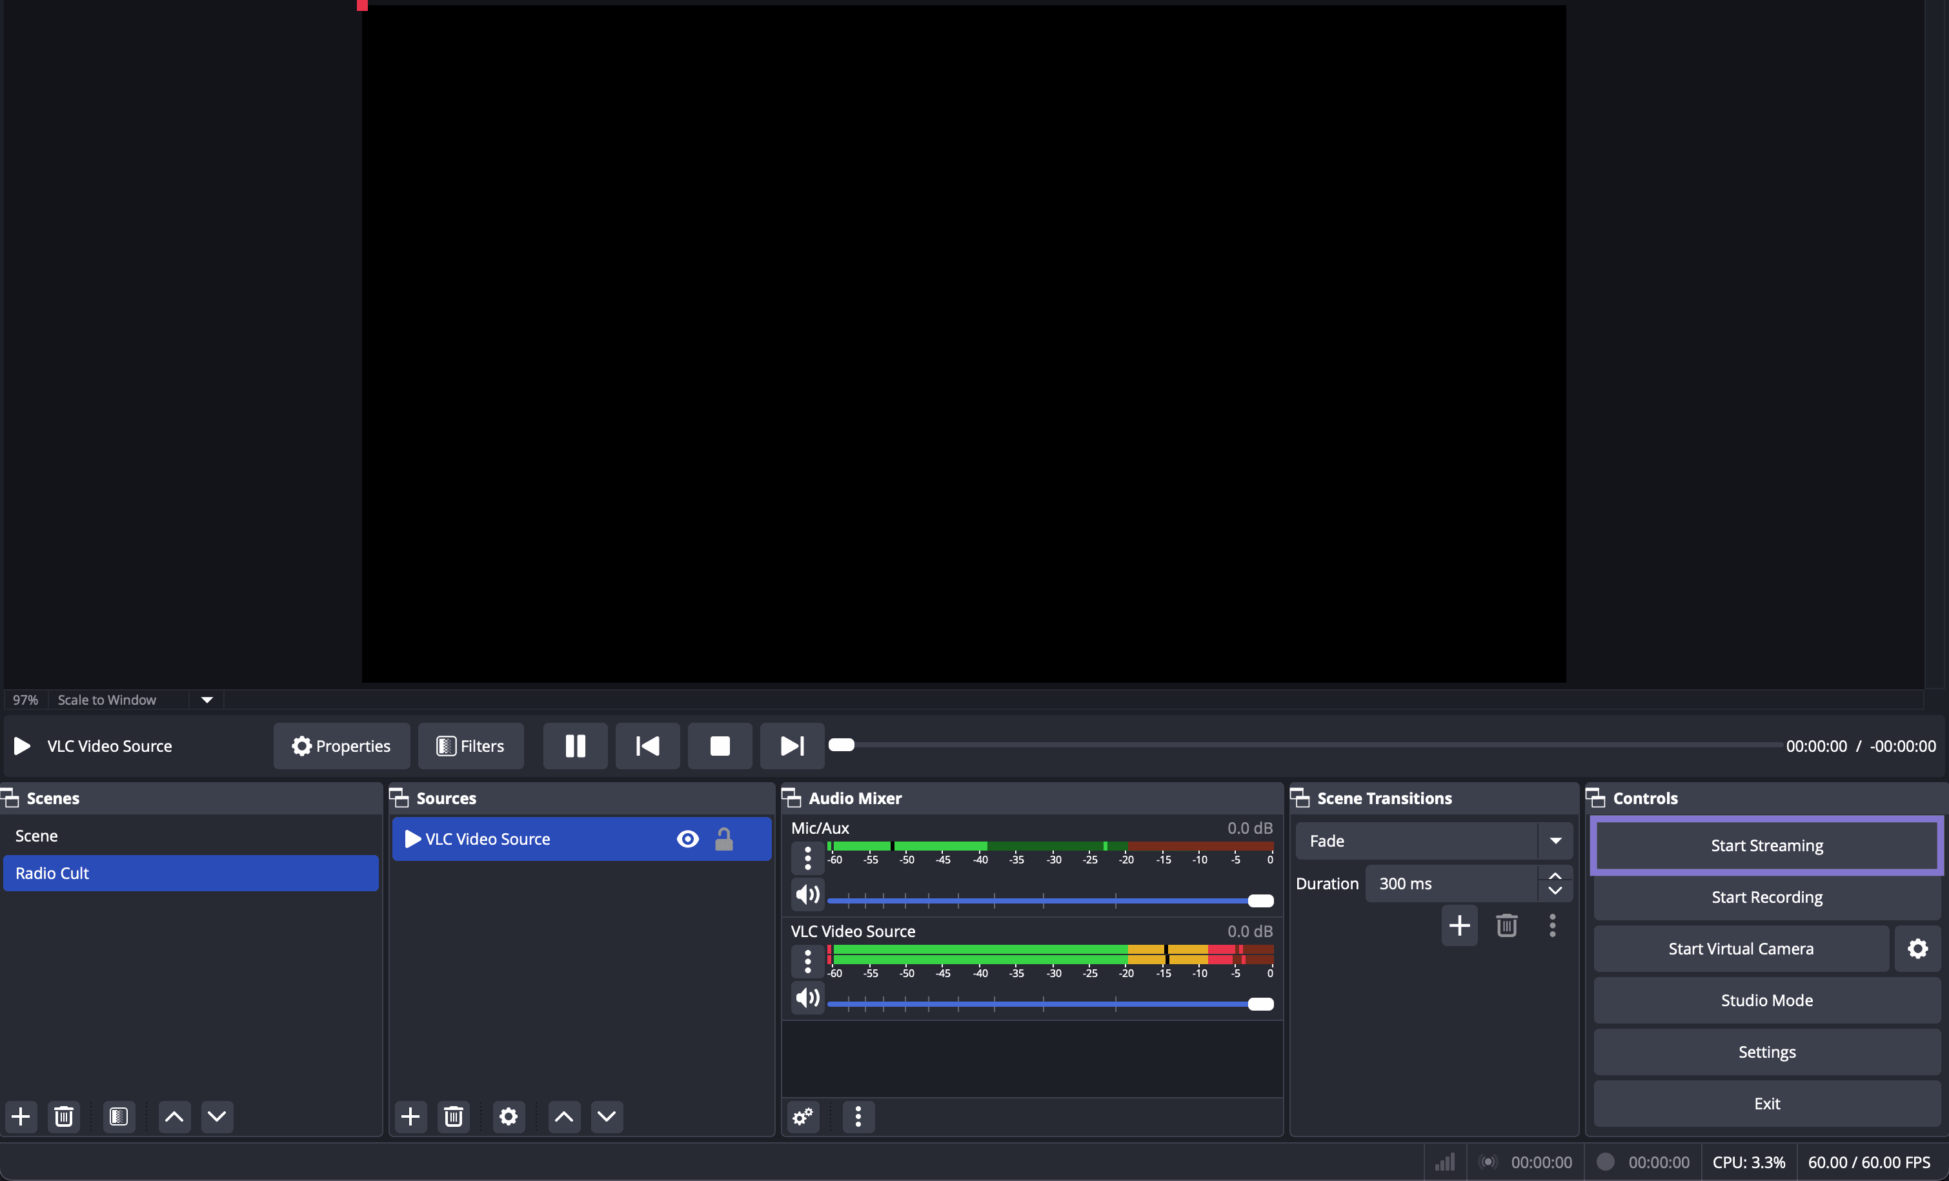Stop the media playback
This screenshot has height=1181, width=1949.
coord(719,745)
